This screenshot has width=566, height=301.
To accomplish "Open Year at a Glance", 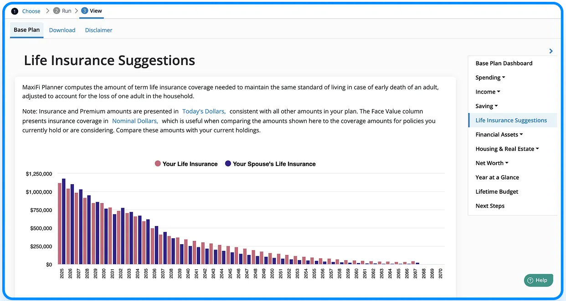I will [x=497, y=177].
